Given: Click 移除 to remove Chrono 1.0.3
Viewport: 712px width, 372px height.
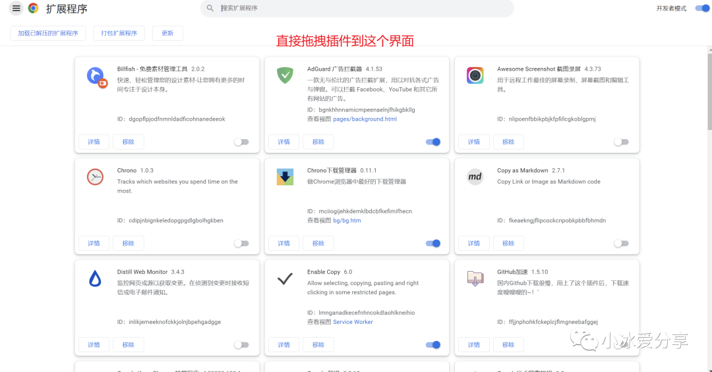Looking at the screenshot, I should click(129, 243).
